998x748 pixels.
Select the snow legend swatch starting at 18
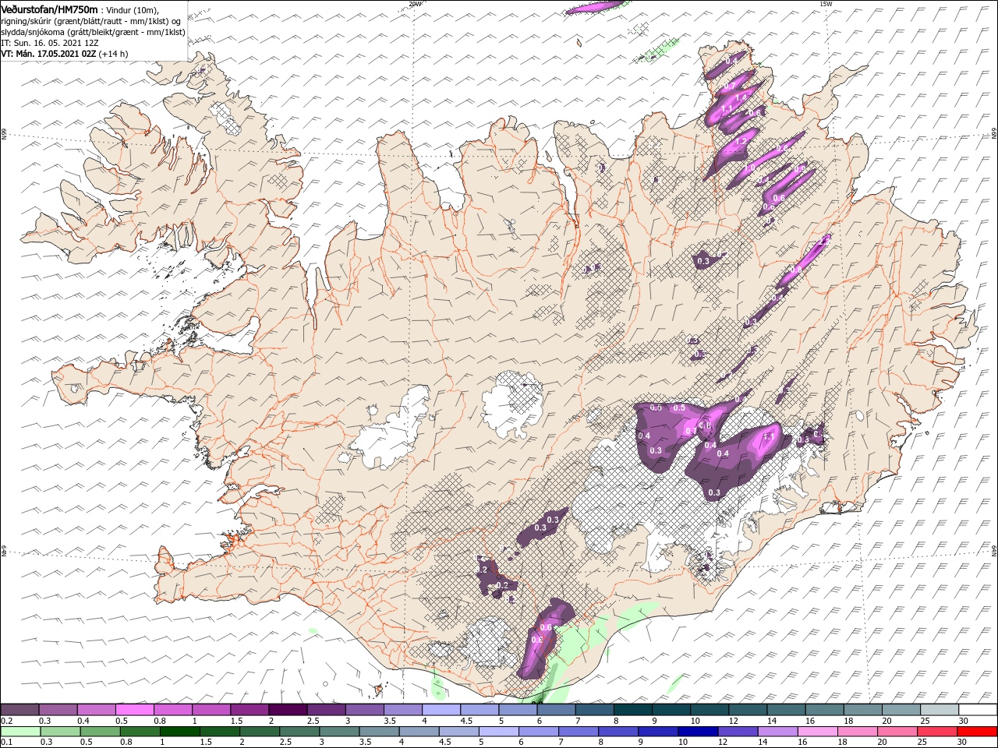[x=863, y=710]
